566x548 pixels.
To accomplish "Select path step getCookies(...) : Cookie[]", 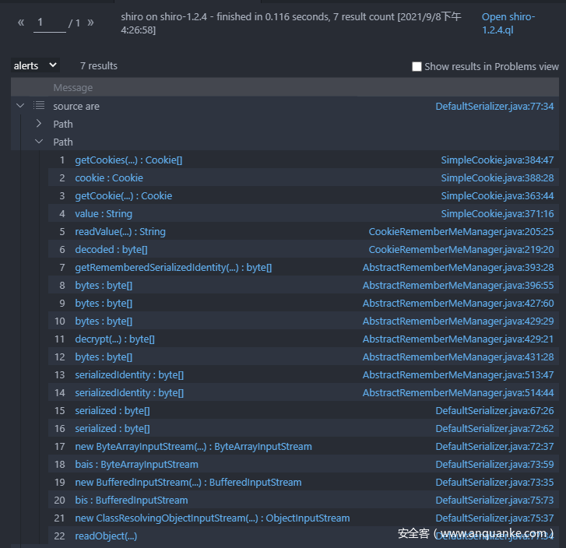I will click(128, 160).
